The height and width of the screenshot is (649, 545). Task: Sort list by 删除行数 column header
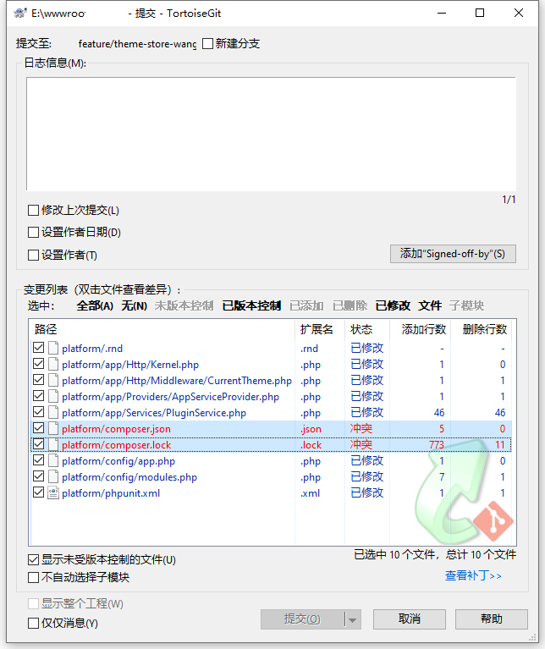481,329
